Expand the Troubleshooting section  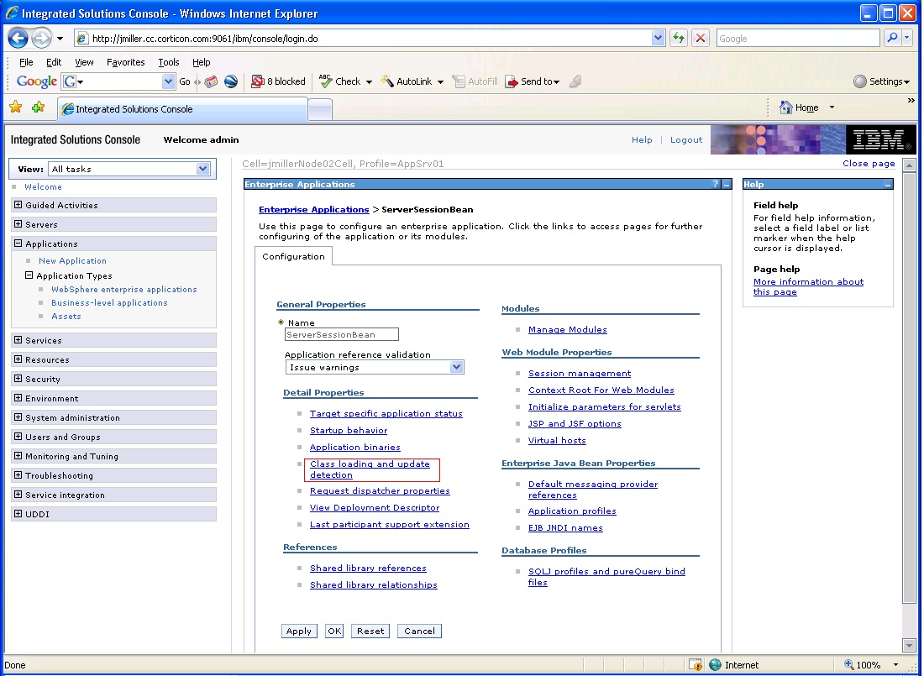pyautogui.click(x=18, y=475)
